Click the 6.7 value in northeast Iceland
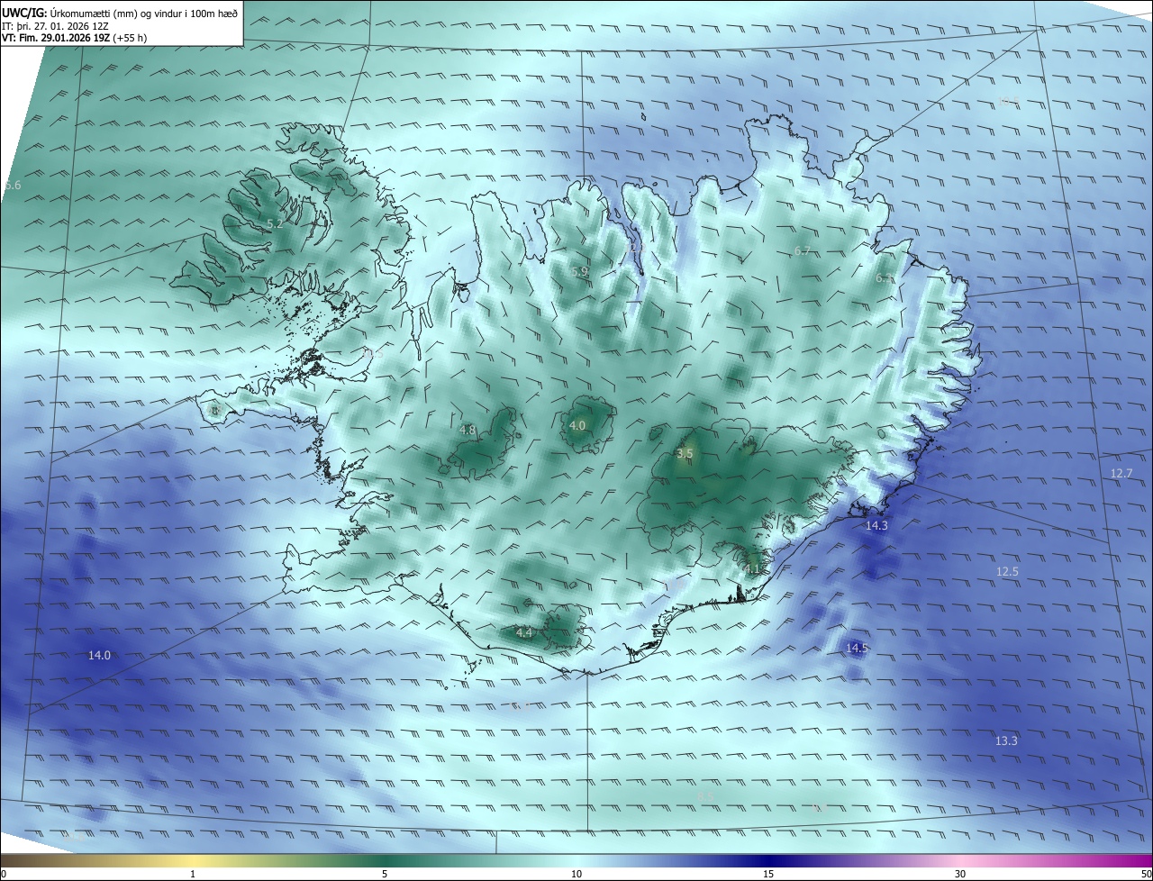Screen dimensions: 1153x881 click(x=803, y=250)
